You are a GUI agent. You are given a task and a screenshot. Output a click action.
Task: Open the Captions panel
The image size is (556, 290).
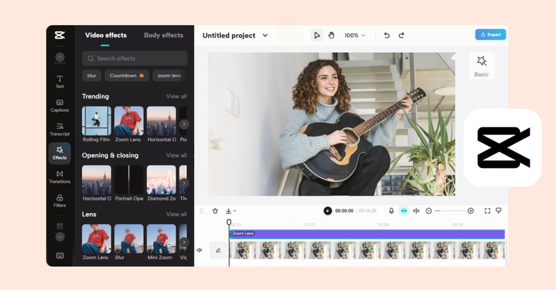pos(60,105)
